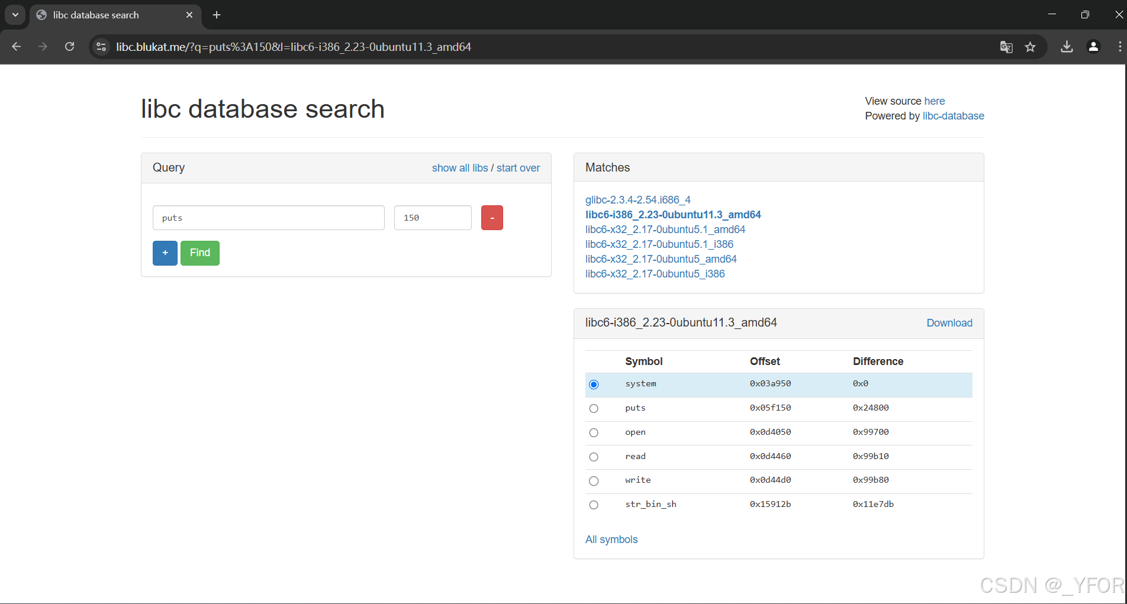
Task: Download the libc6-i386_2.23-0ubuntu11.3_amd64 library
Action: [x=949, y=322]
